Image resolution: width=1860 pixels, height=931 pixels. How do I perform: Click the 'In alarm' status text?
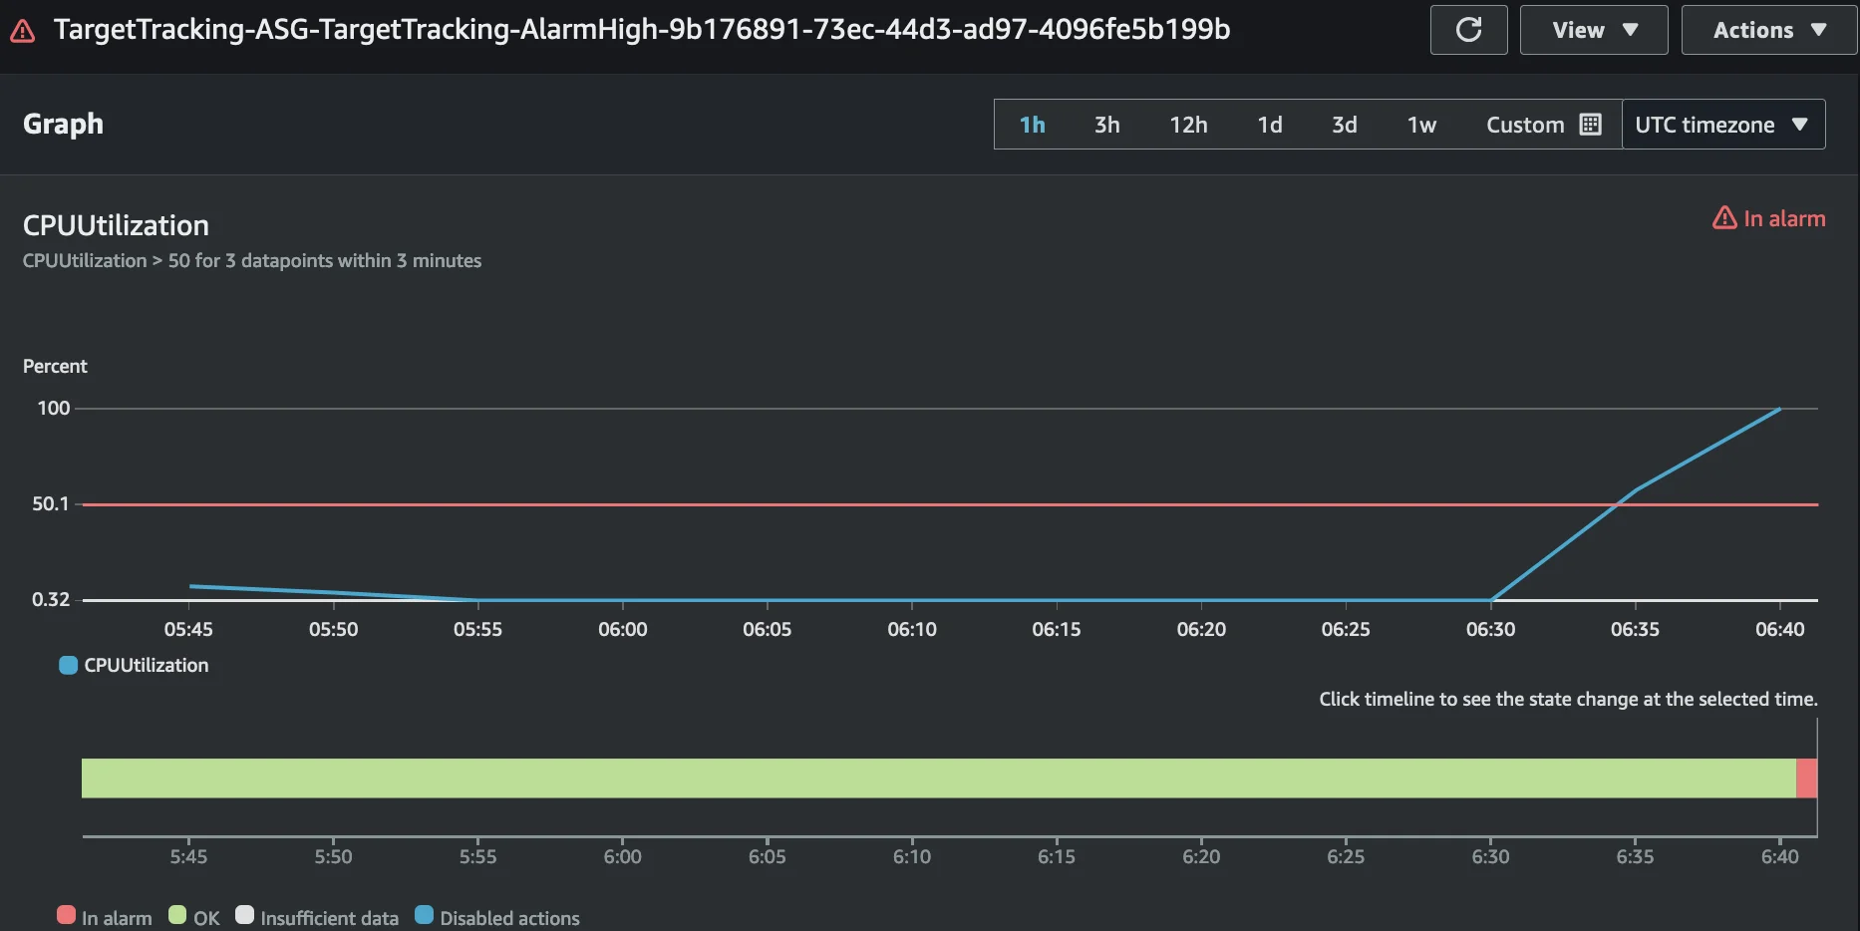tap(1784, 218)
